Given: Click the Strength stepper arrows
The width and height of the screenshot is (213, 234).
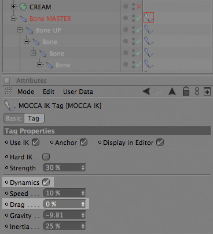Looking at the screenshot, I should point(83,167).
